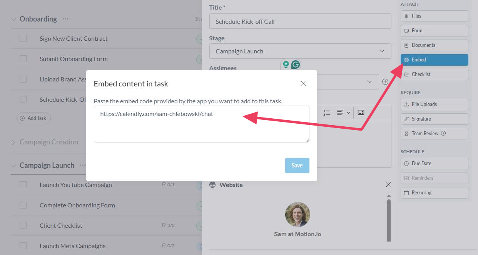
Task: Close the Embed content dialog
Action: point(303,83)
